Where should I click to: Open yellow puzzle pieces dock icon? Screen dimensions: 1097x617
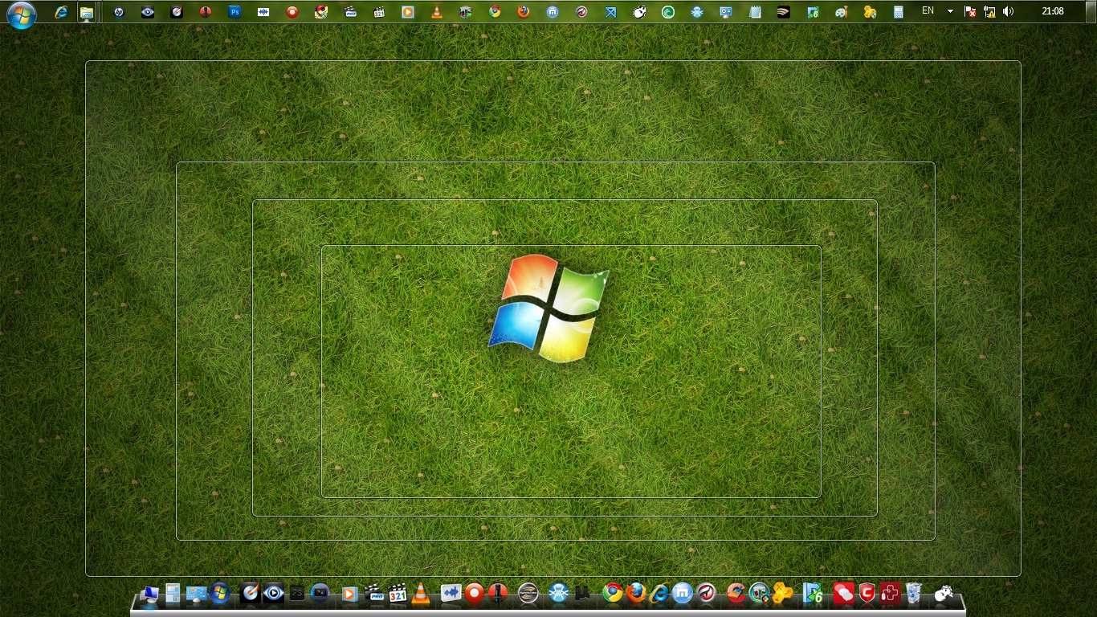[x=783, y=594]
